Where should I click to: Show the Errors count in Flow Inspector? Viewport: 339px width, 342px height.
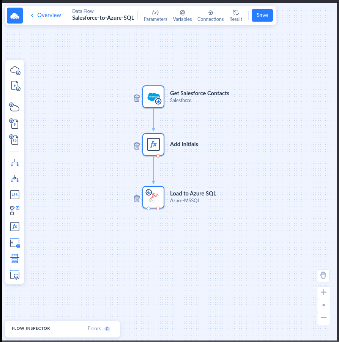pos(99,328)
